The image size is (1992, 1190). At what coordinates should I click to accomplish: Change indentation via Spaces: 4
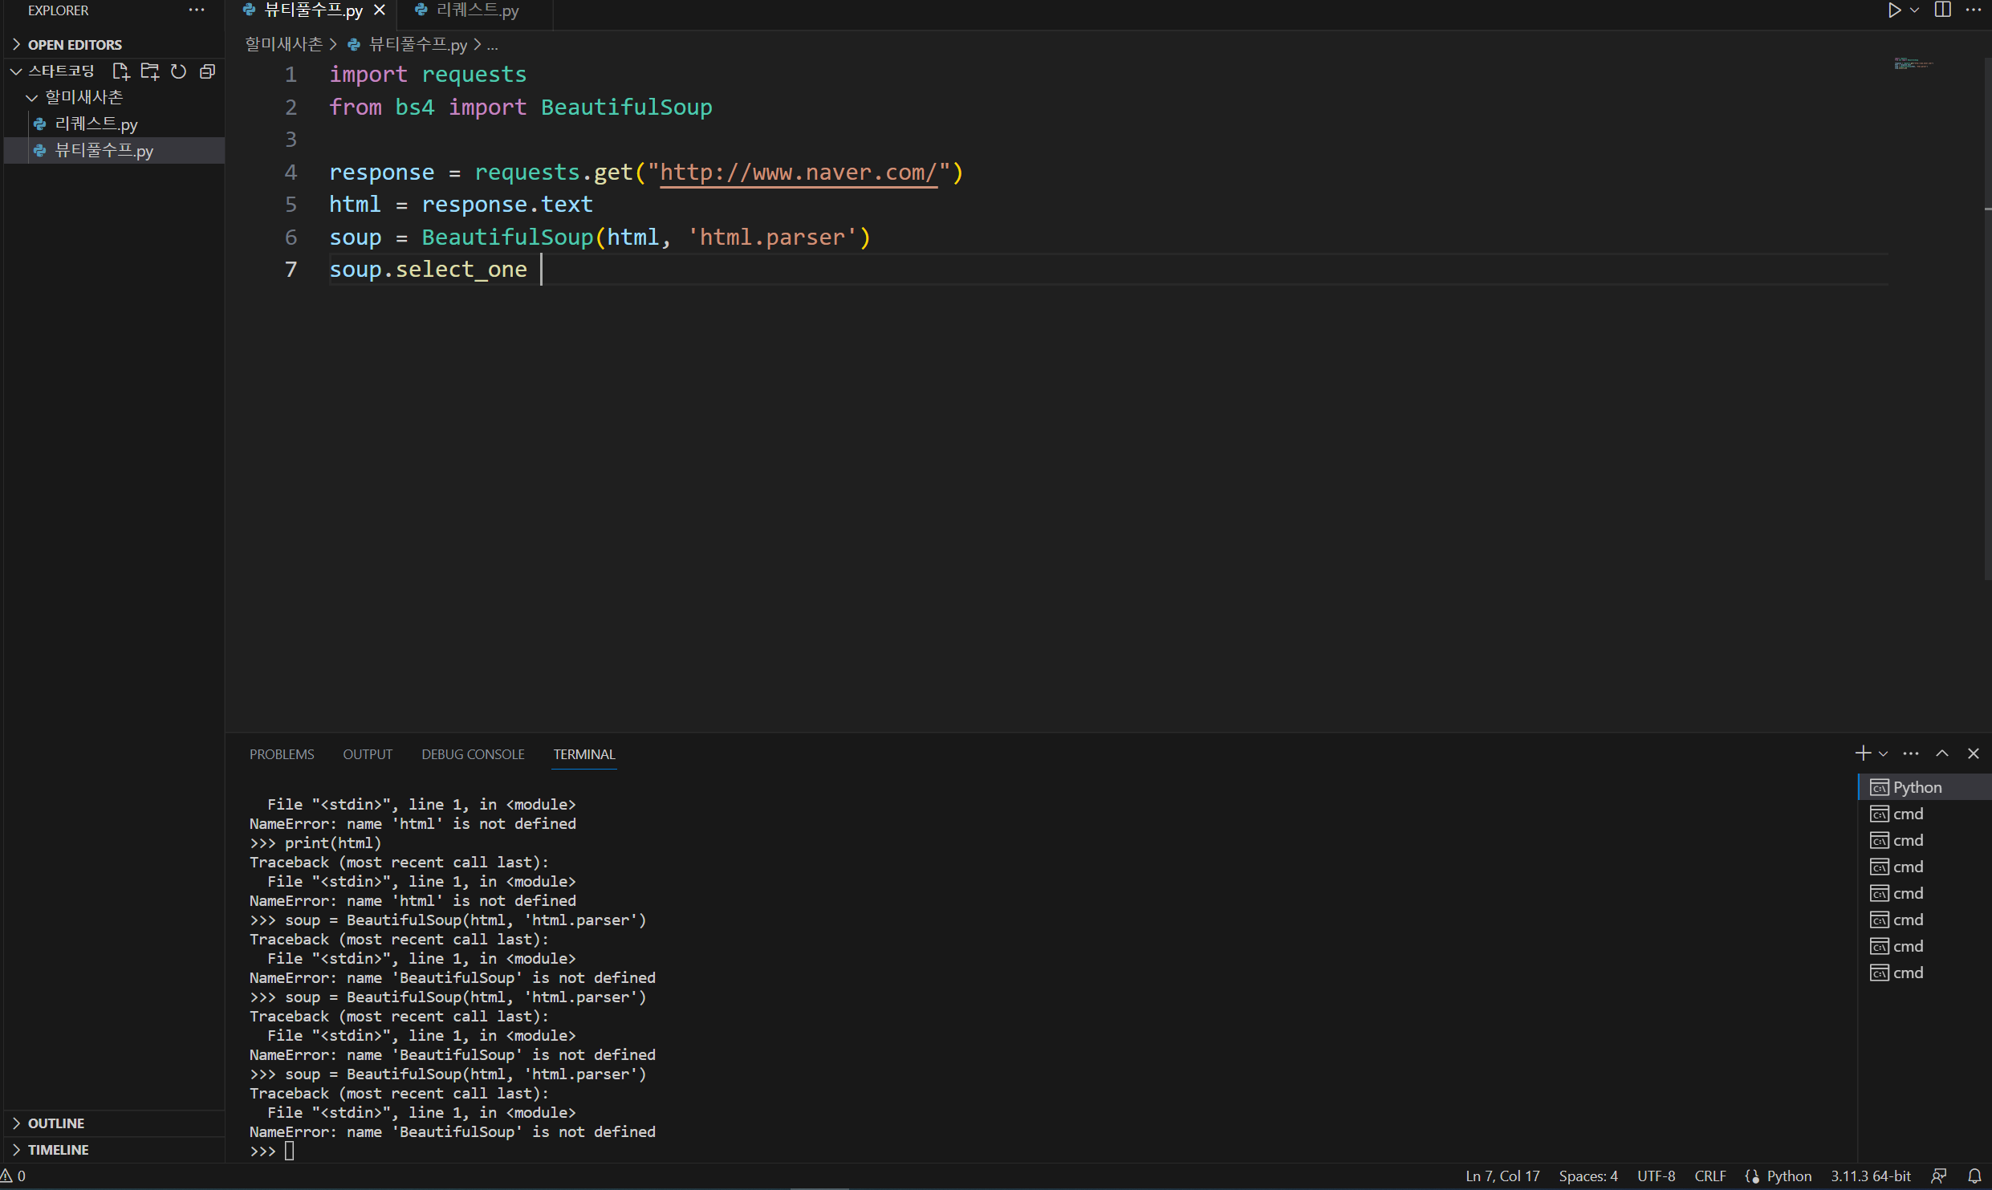tap(1588, 1176)
